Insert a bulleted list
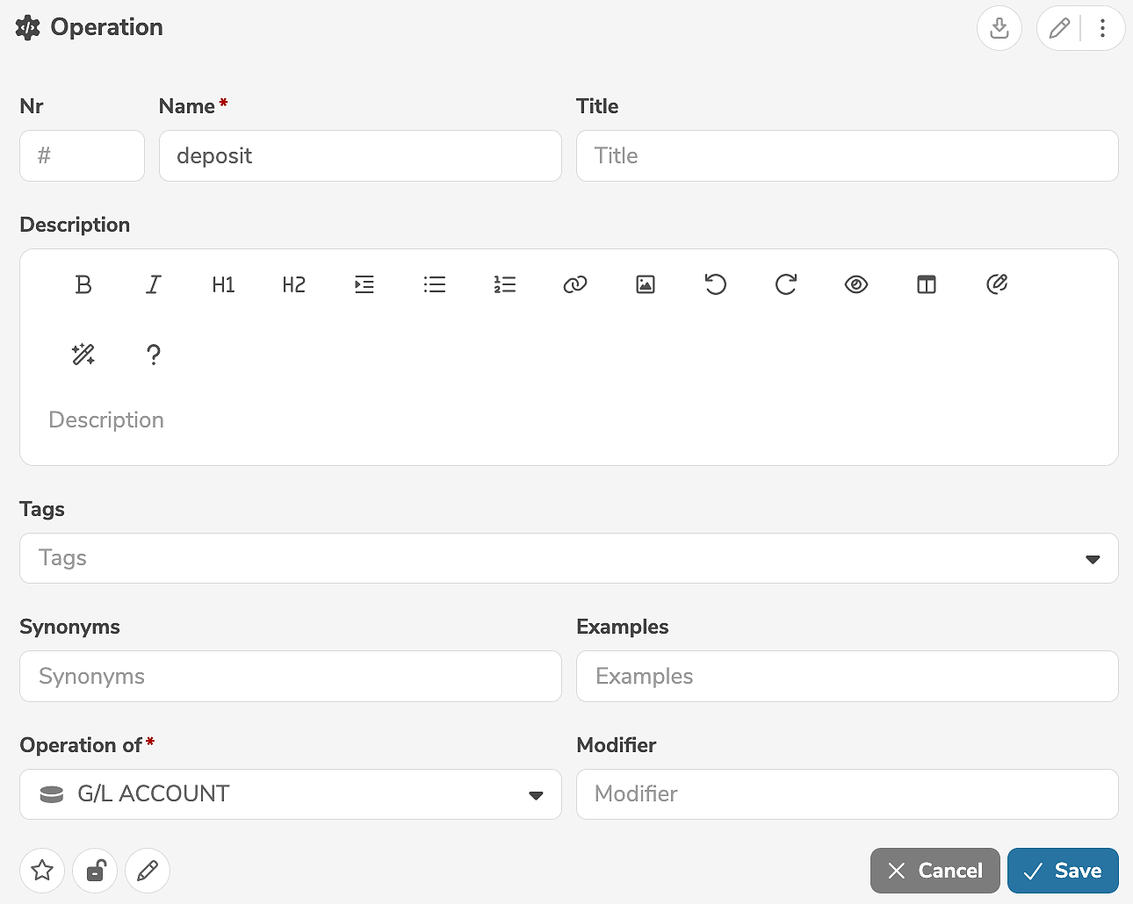This screenshot has width=1133, height=904. point(435,284)
